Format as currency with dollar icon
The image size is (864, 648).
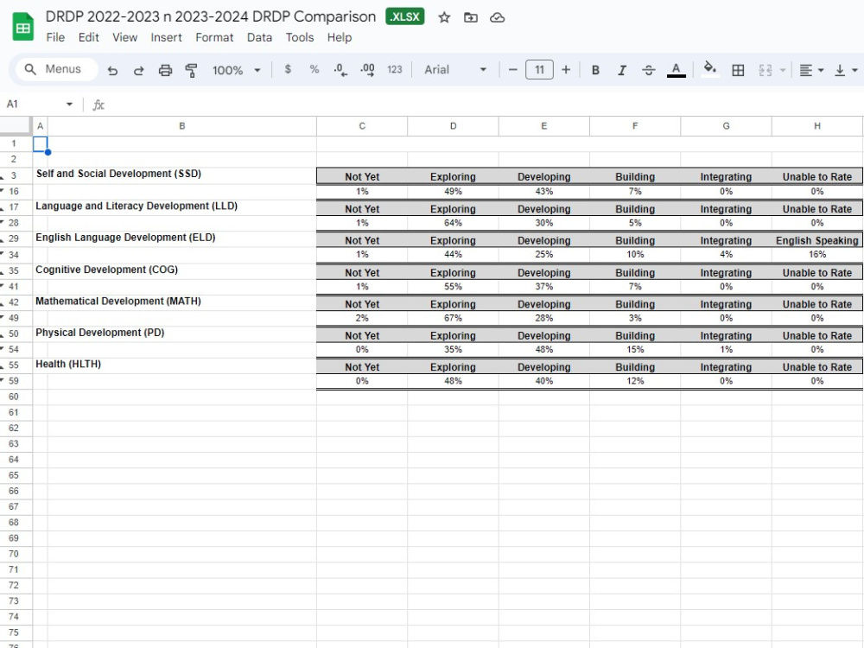click(x=288, y=69)
